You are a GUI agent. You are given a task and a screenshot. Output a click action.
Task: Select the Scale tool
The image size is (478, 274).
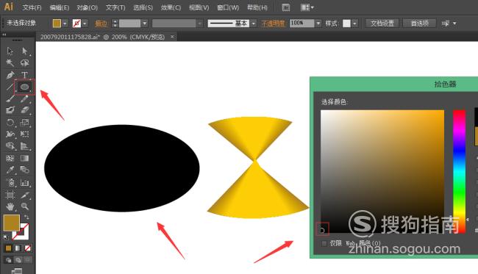(25, 123)
